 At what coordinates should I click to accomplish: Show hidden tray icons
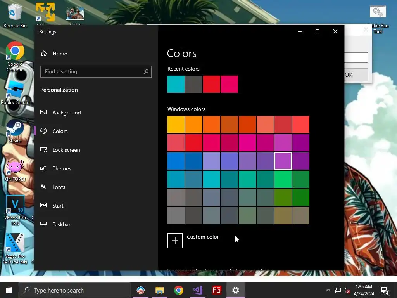[x=328, y=290]
